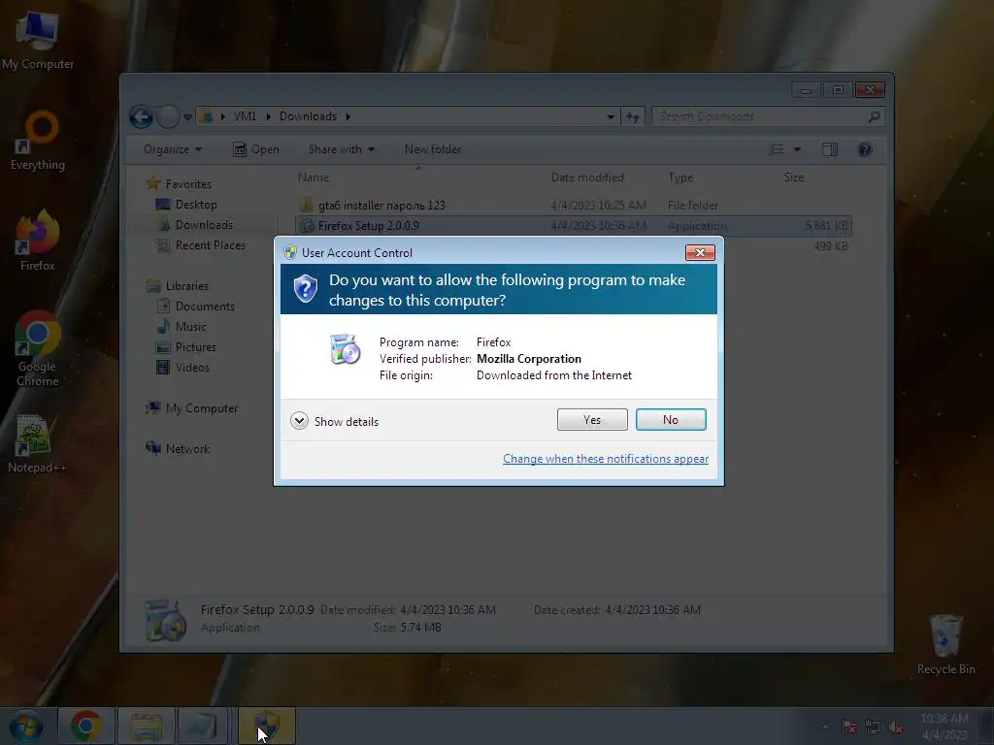The height and width of the screenshot is (745, 994).
Task: Click the UAC shield taskbar button
Action: click(267, 726)
